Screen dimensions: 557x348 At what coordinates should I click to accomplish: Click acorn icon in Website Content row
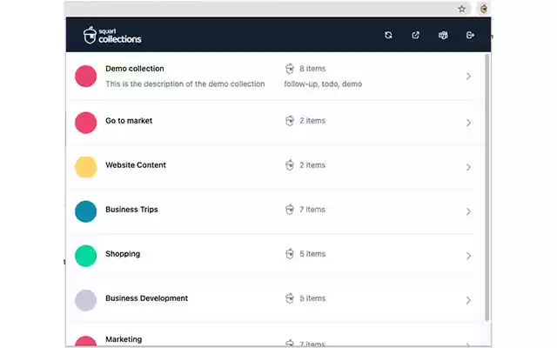click(290, 165)
